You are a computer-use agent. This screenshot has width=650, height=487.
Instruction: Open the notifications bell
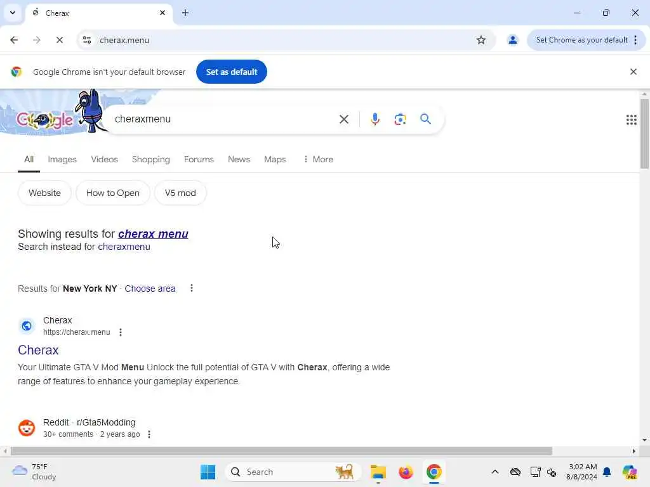click(607, 472)
